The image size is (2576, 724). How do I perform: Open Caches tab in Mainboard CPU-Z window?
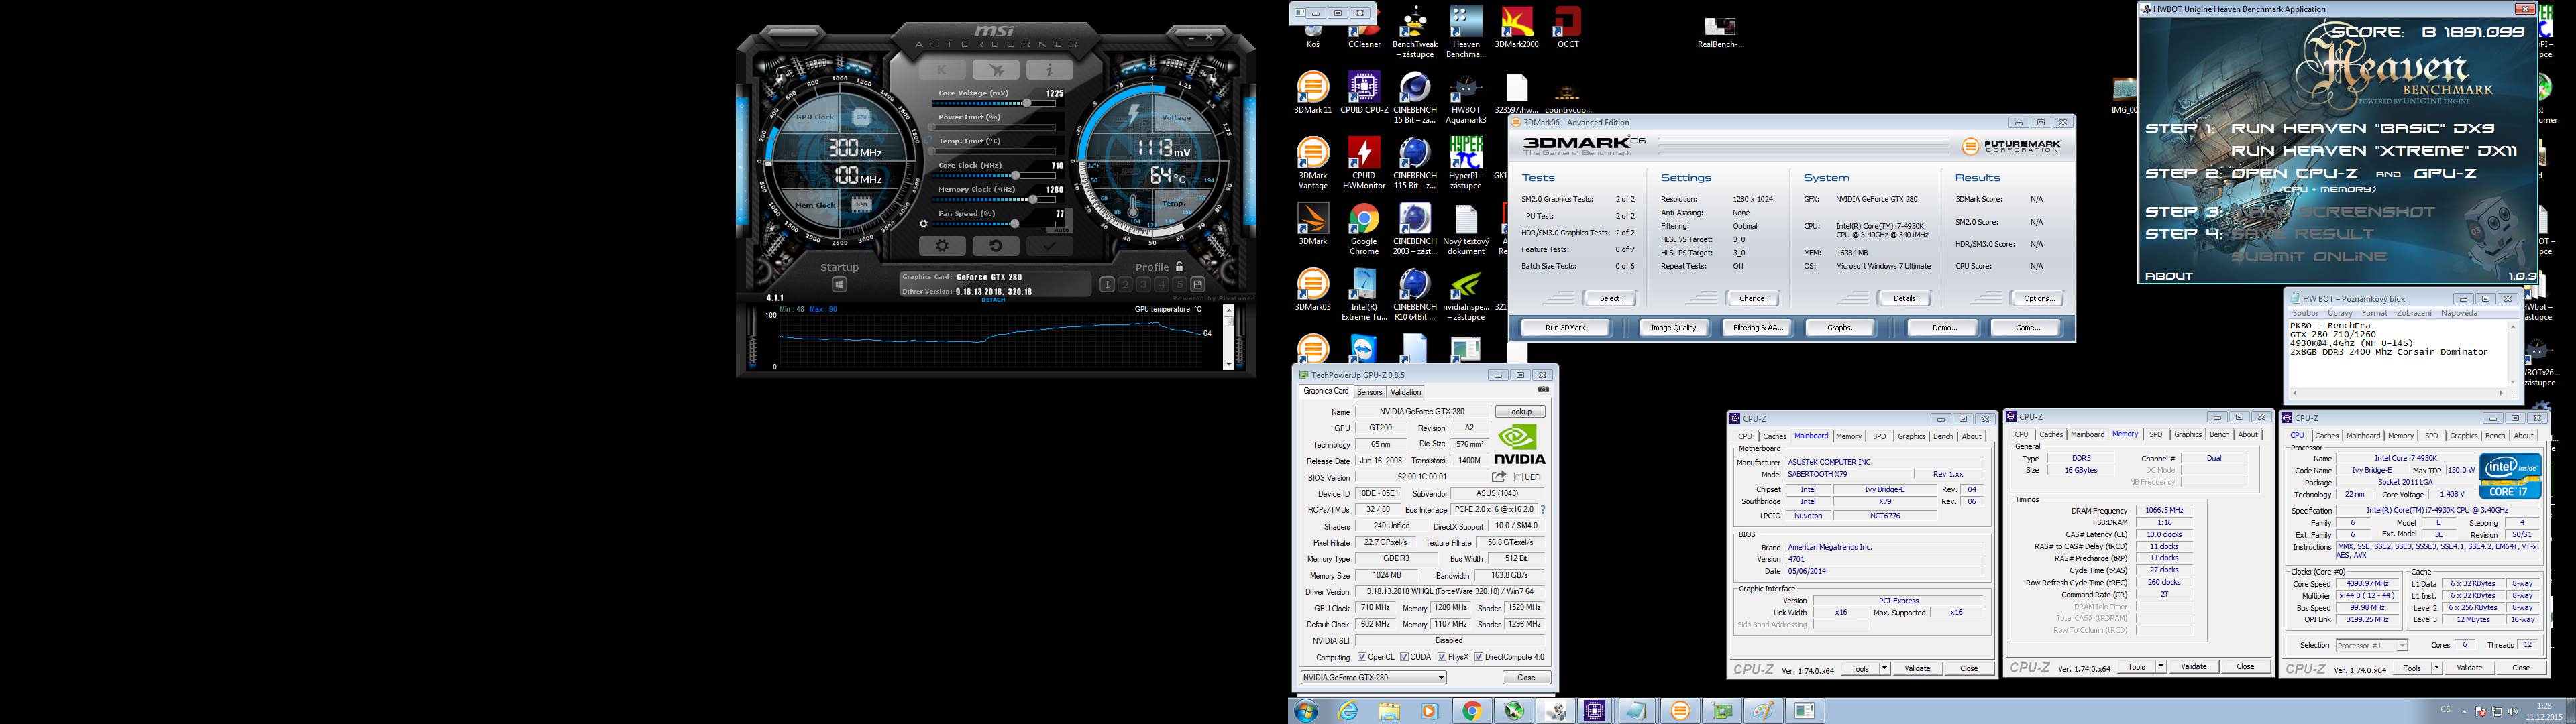click(1775, 437)
